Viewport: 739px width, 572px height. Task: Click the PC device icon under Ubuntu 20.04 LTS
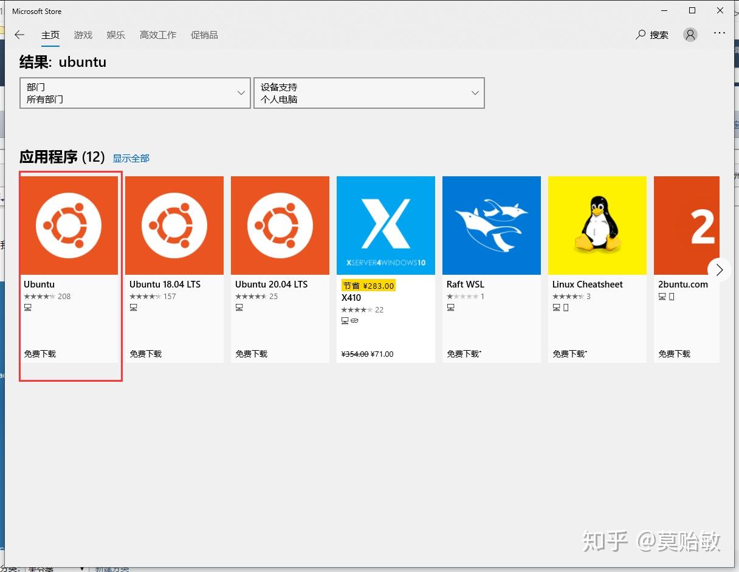coord(239,308)
